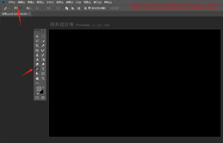
Task: Open path operations icon
Action: pyautogui.click(x=66, y=9)
